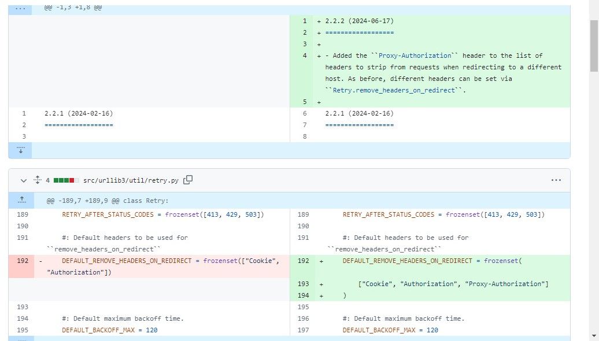
Task: Select added line 193 number on right
Action: [x=304, y=284]
